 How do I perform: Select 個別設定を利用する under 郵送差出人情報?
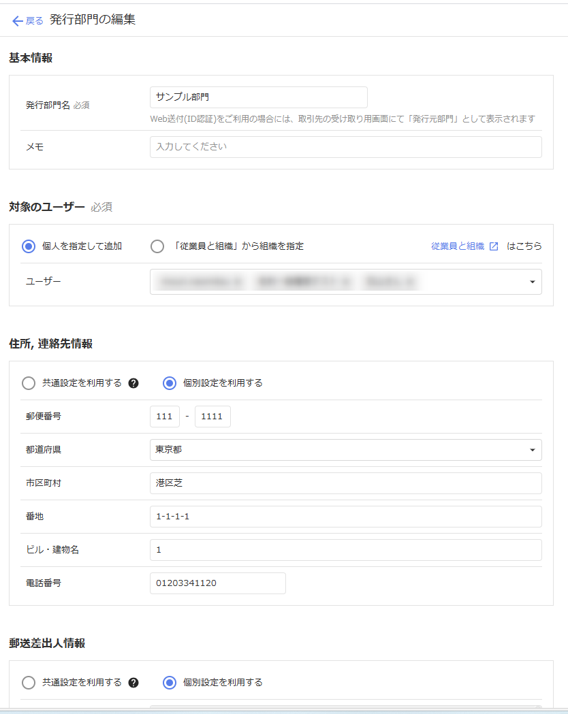170,683
